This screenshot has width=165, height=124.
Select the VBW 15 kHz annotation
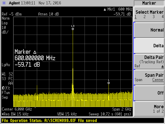pos(67,114)
